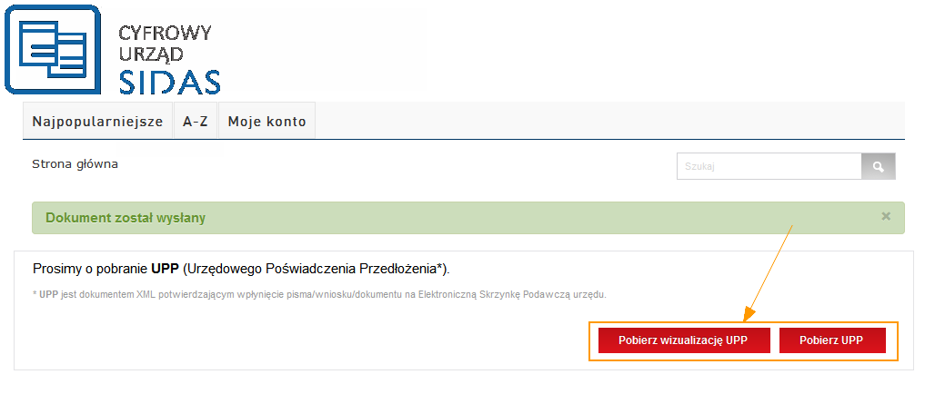Switch to the A-Z tab
The width and height of the screenshot is (925, 394).
point(196,122)
